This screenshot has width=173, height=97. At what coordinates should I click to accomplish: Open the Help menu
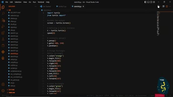pos(48,2)
